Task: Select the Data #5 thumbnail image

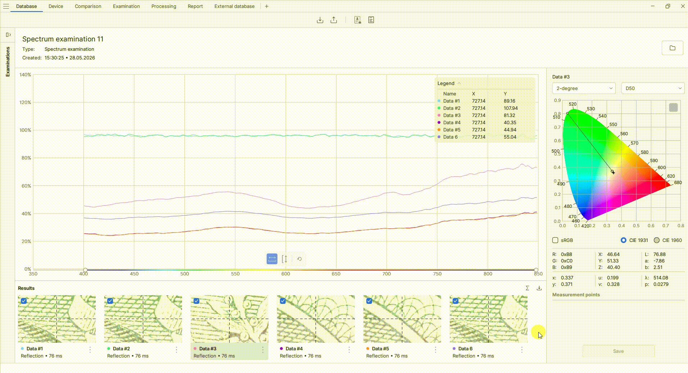Action: [x=402, y=319]
